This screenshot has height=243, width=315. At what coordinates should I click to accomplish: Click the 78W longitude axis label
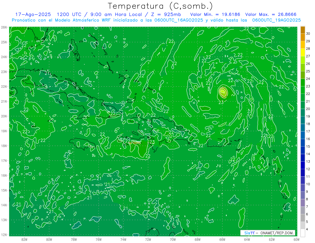tap(74, 239)
